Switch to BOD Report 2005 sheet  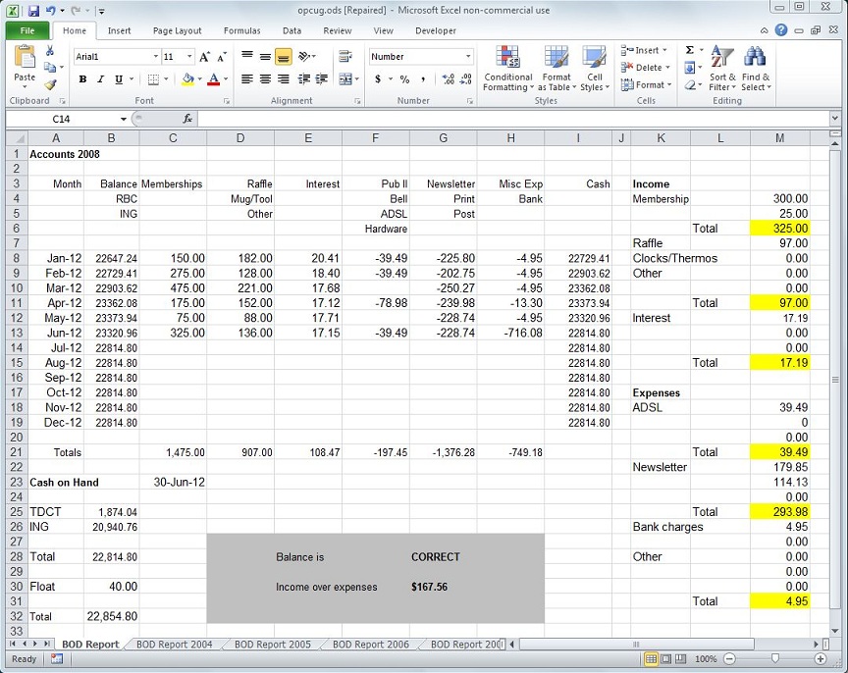272,645
